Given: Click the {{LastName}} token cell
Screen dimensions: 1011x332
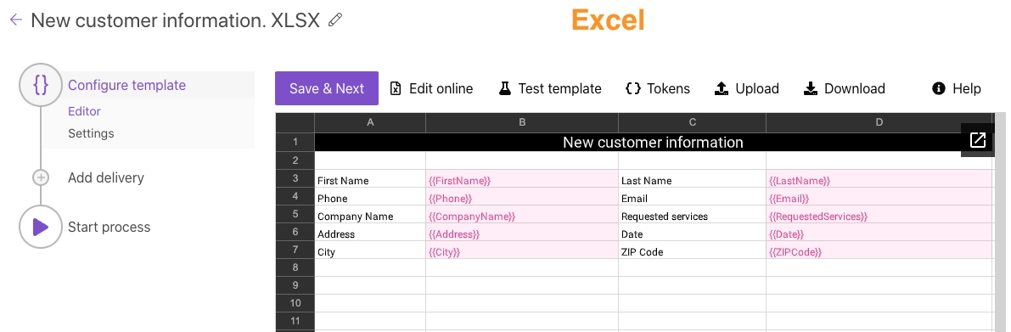Looking at the screenshot, I should coord(879,178).
